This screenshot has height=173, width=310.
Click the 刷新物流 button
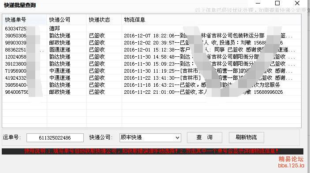pos(247,137)
